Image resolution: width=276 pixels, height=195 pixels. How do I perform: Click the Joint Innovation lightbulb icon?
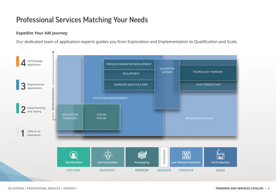click(x=108, y=155)
